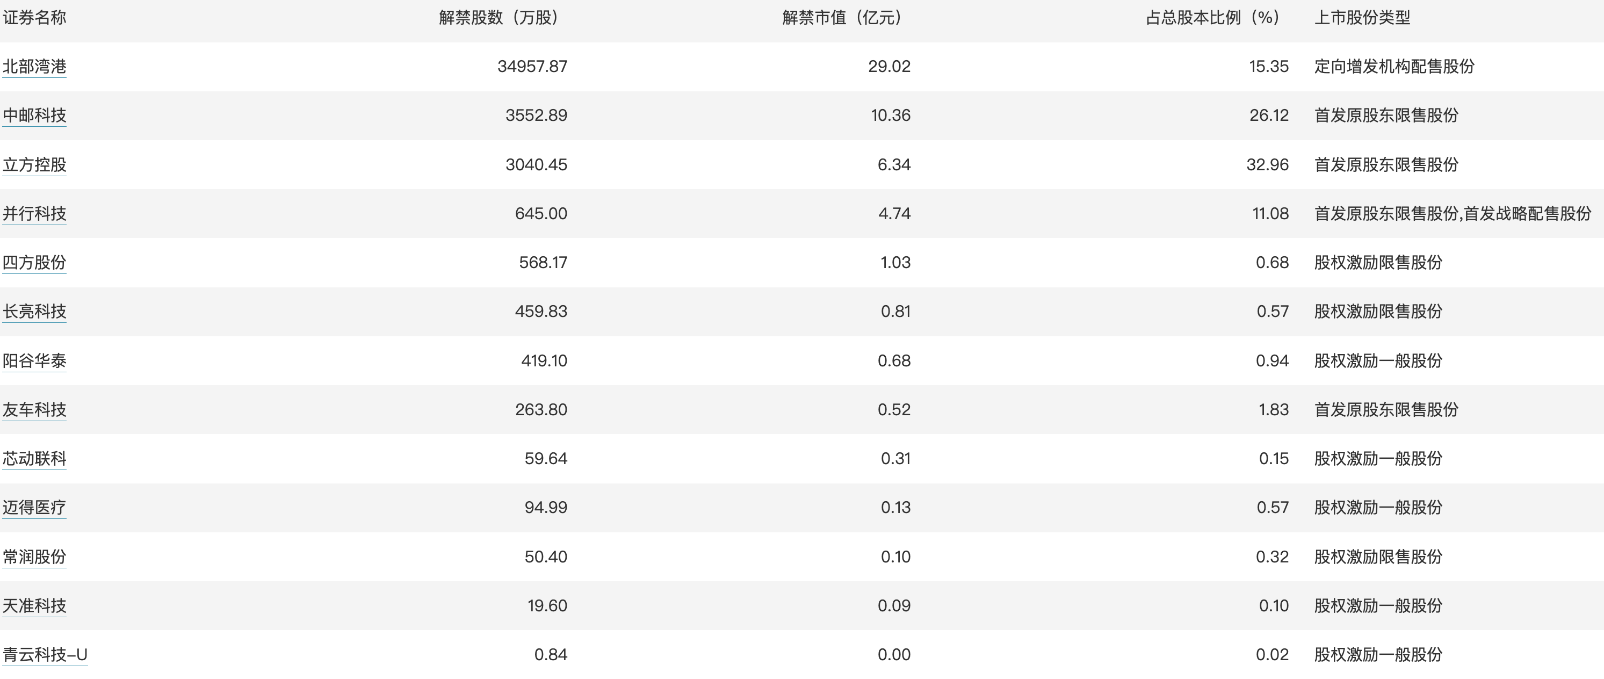Open the 四方股份 stock link
The image size is (1604, 679).
[34, 262]
